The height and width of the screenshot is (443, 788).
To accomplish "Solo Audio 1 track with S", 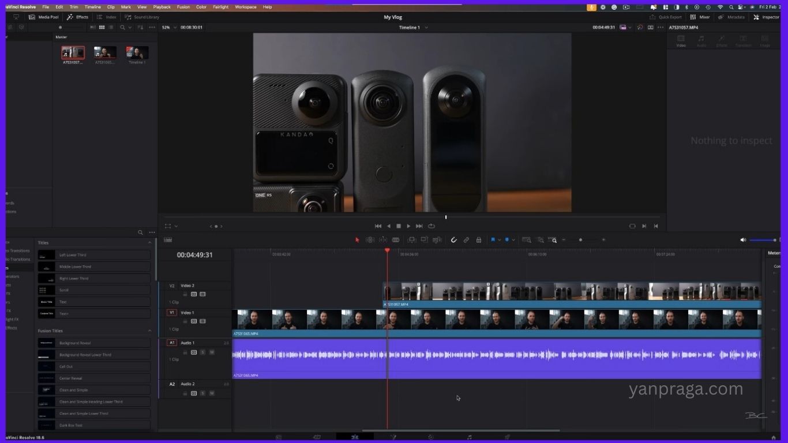I will pos(202,352).
